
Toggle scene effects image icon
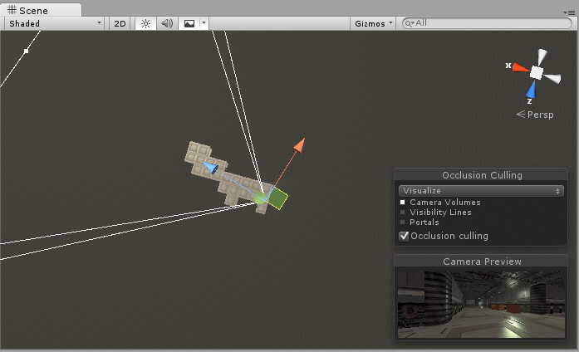189,23
